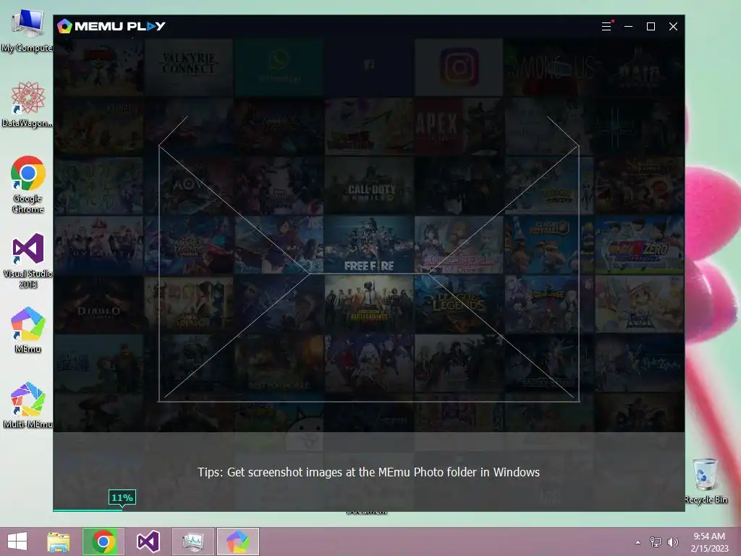Select My Computer desktop icon
The image size is (741, 556).
[27, 30]
